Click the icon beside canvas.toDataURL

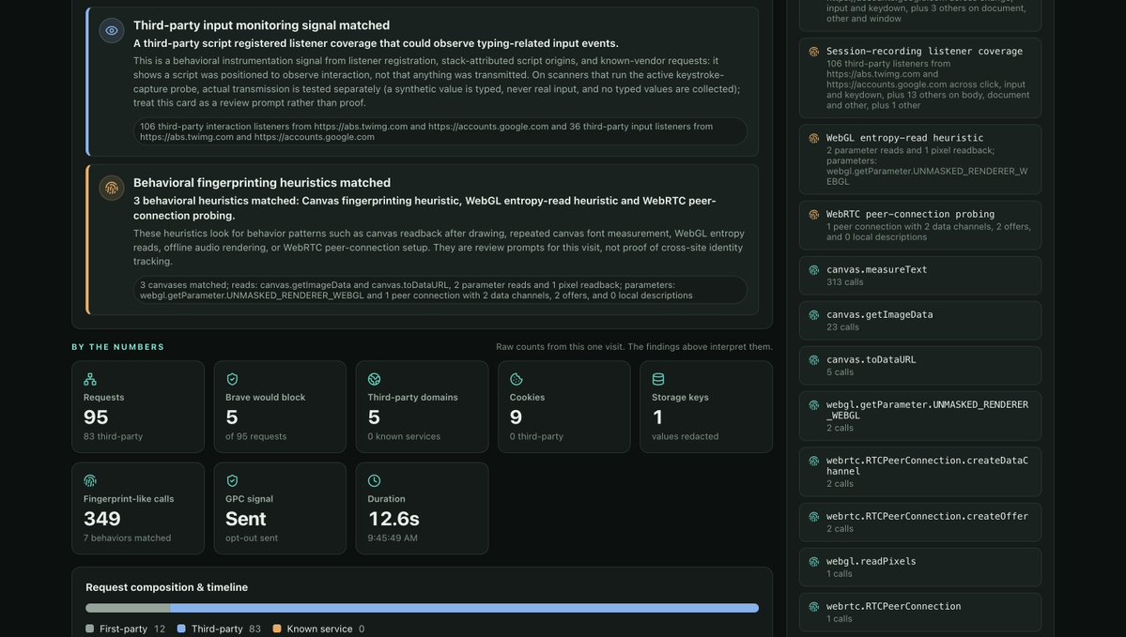[x=813, y=360]
